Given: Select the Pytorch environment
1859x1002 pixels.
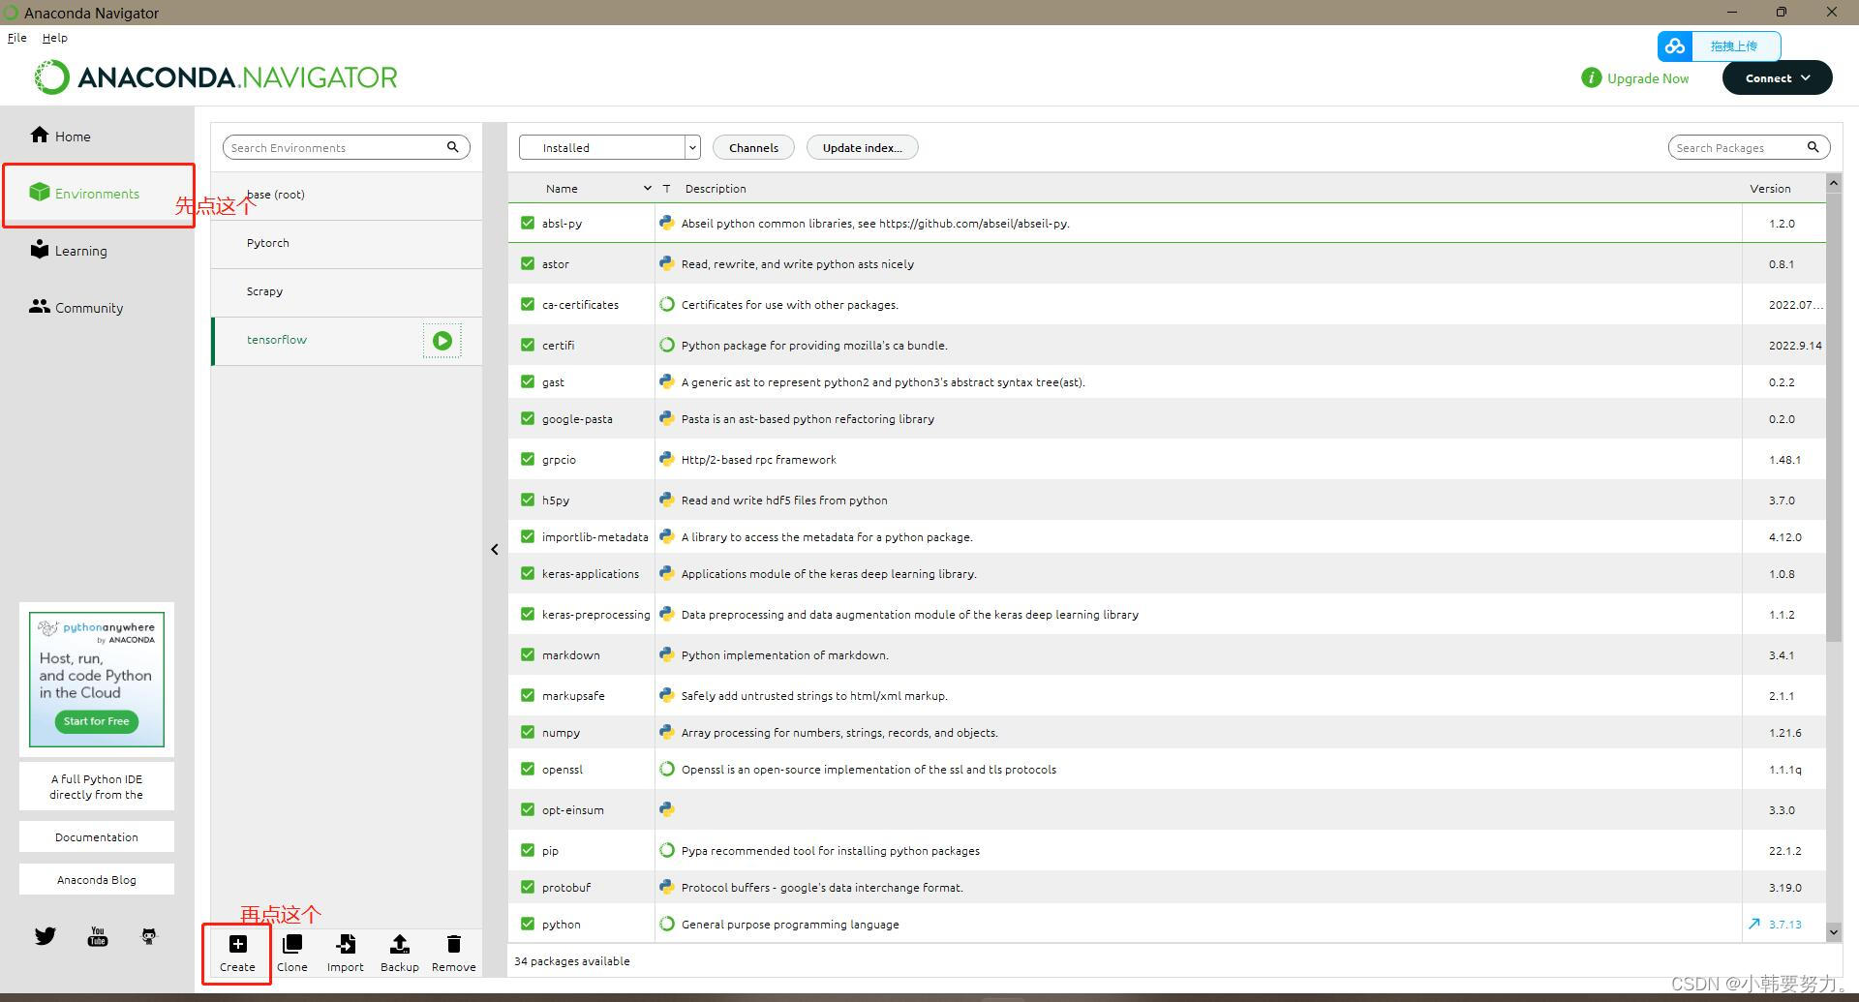Looking at the screenshot, I should click(x=347, y=244).
